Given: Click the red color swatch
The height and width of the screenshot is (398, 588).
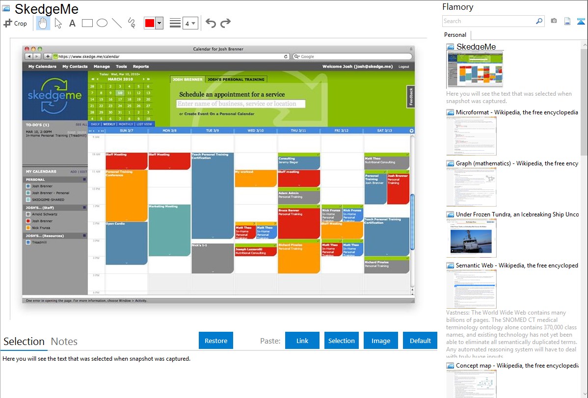Looking at the screenshot, I should point(150,23).
